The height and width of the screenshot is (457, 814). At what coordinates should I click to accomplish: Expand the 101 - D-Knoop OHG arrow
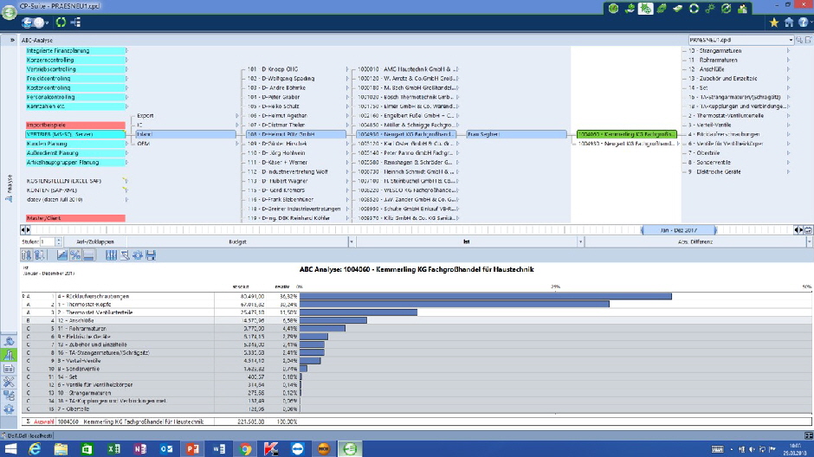(347, 69)
